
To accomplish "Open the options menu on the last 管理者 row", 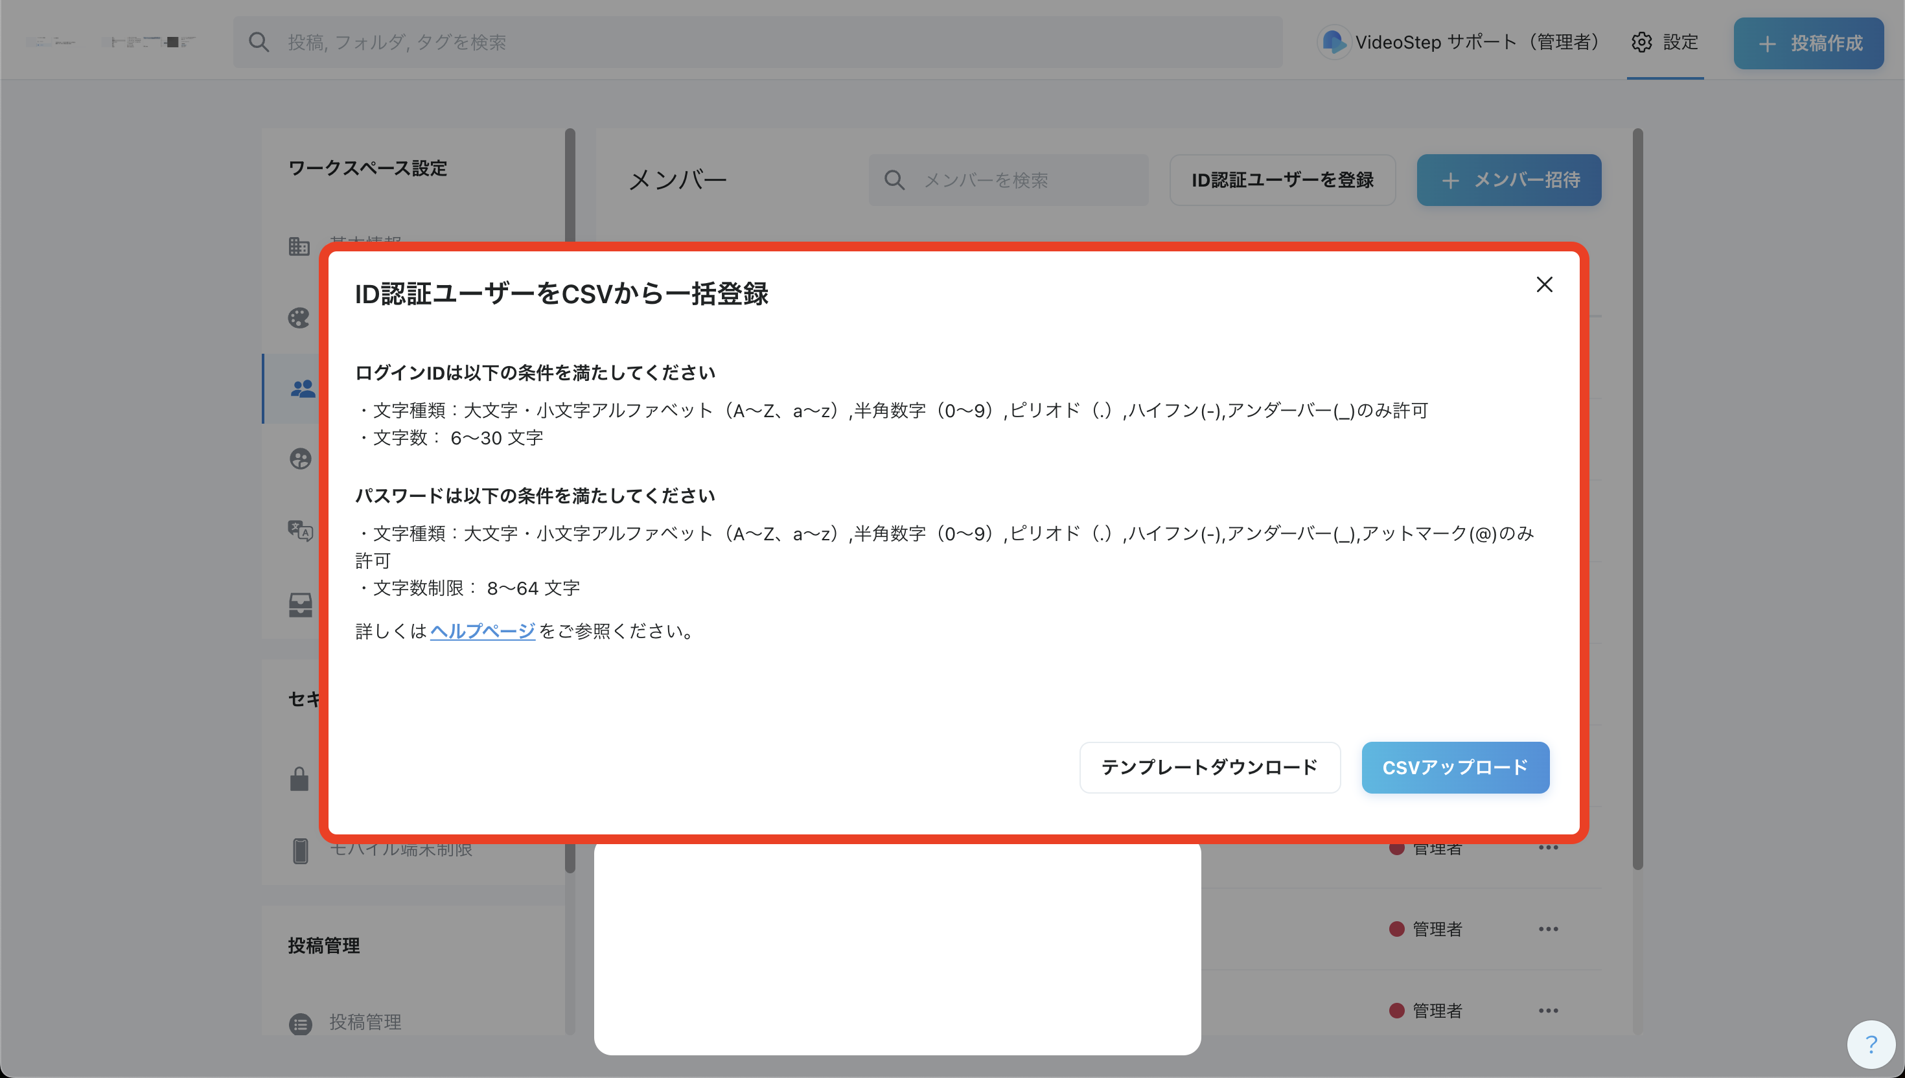I will pos(1547,1011).
